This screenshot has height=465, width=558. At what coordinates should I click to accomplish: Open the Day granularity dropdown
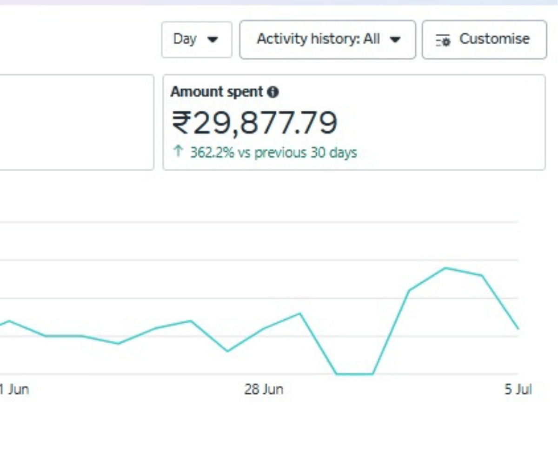[x=196, y=40]
